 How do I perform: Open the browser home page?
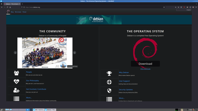tap(10, 7)
